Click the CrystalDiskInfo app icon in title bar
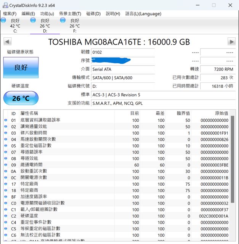 coord(5,5)
